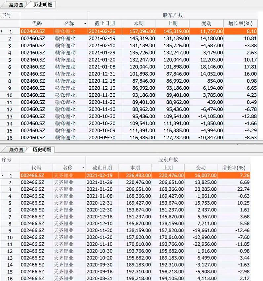Click 本期 column header in top table
Viewport: 263px width, 281px height.
139,23
